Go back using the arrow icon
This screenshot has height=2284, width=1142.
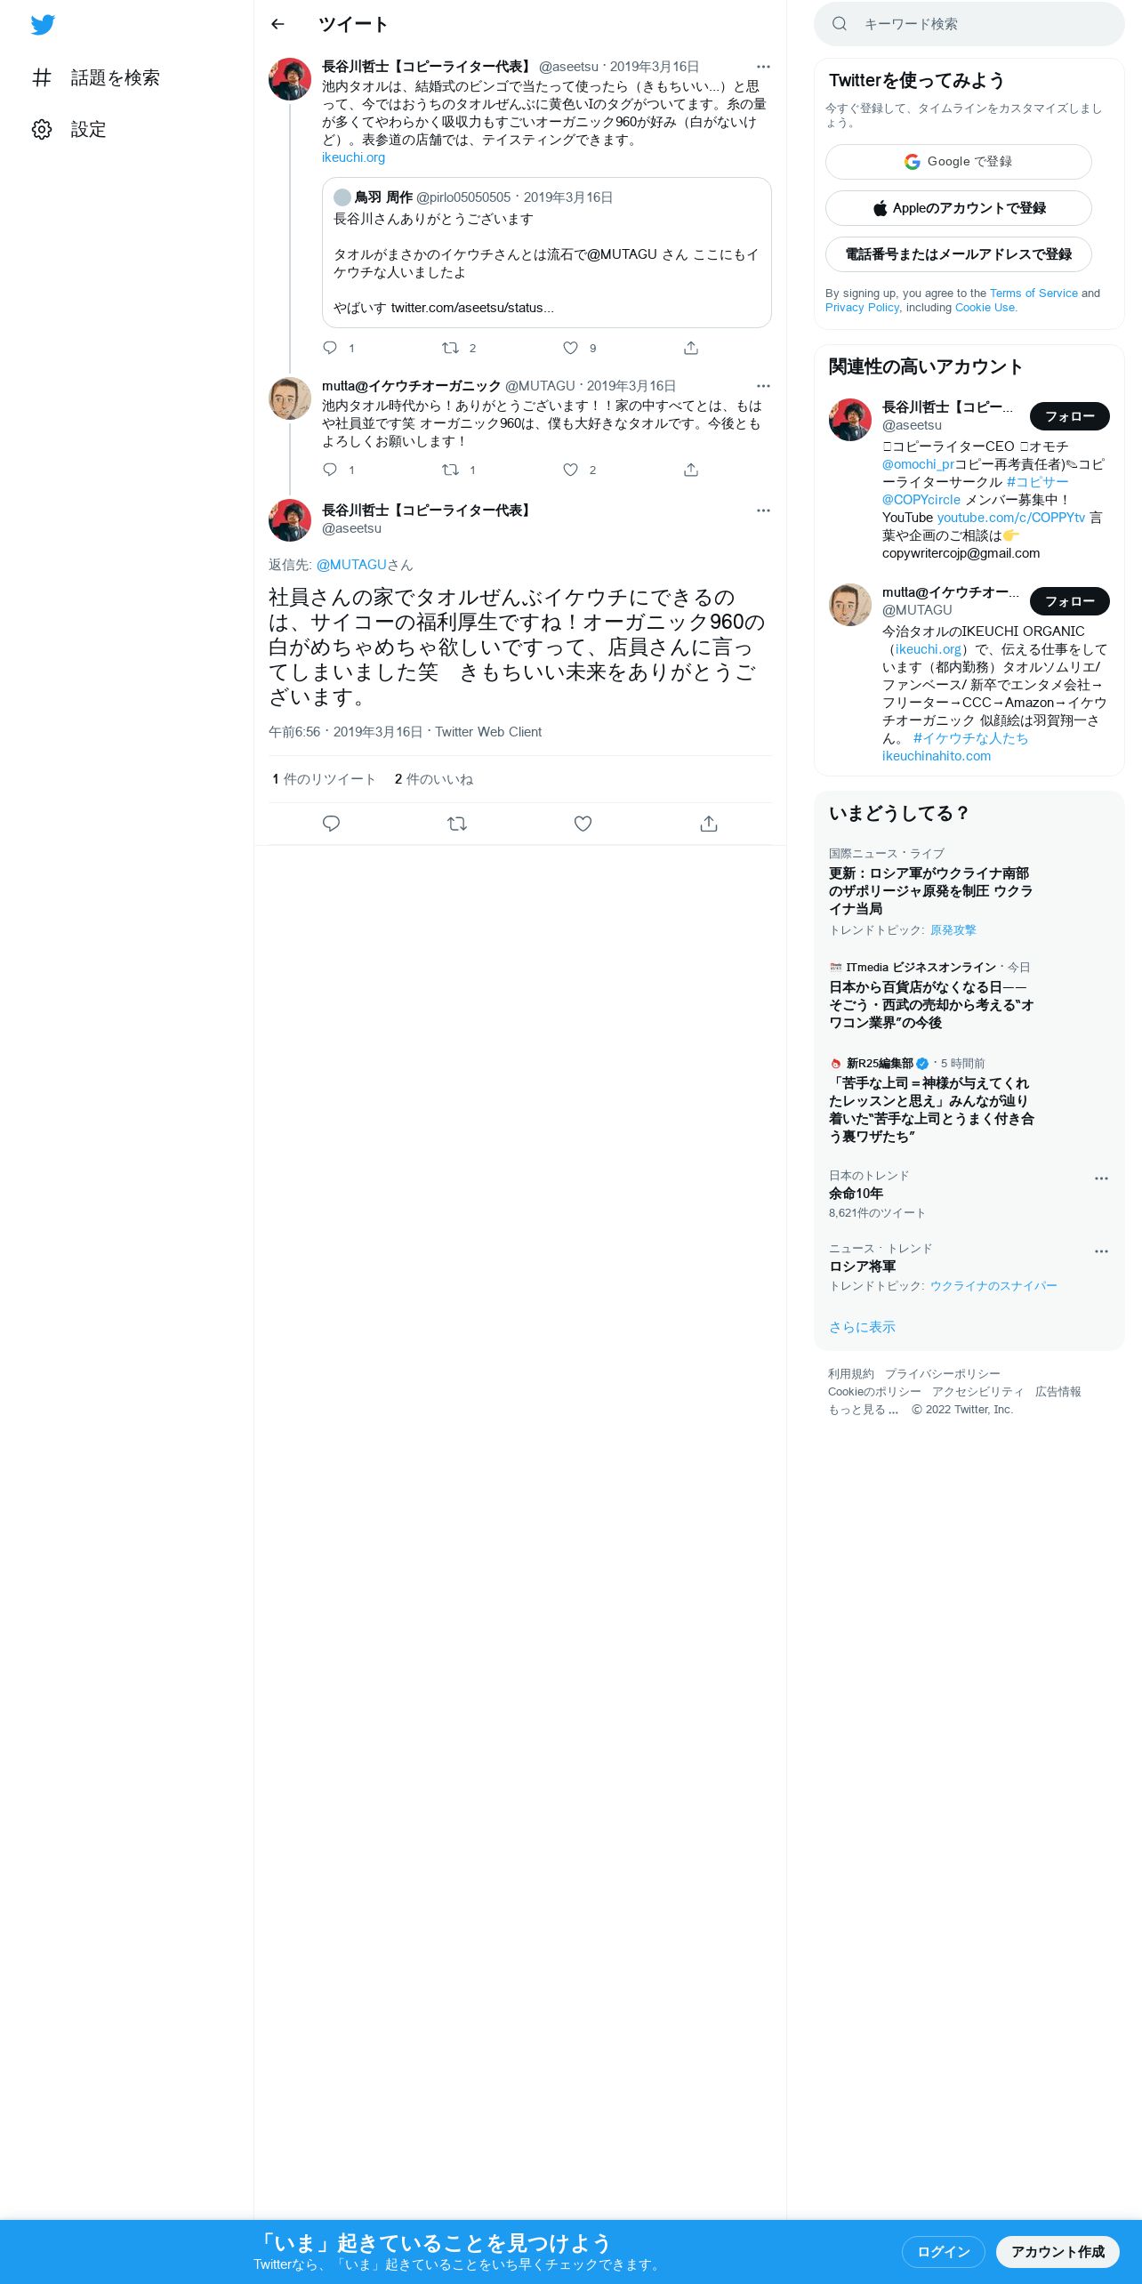(277, 24)
